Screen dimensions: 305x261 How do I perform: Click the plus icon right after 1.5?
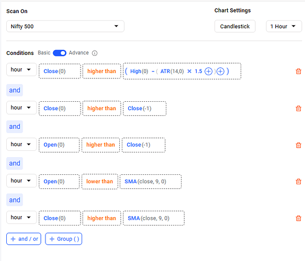point(208,72)
